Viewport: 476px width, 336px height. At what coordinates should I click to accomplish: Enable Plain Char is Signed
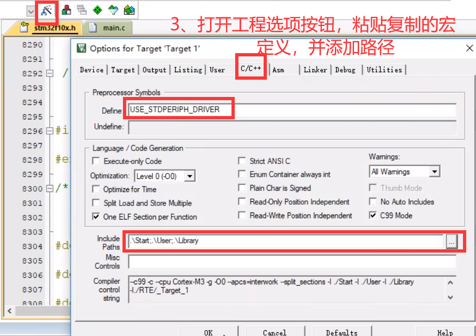coord(242,188)
